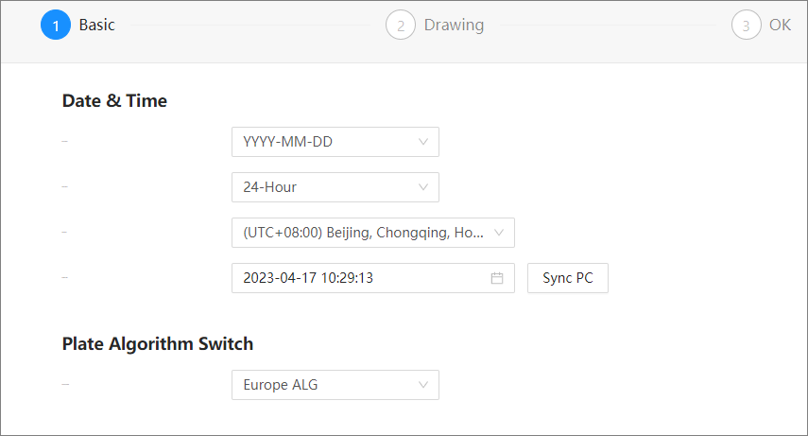Viewport: 808px width, 436px height.
Task: Click the 2023-04-17 10:29:13 date time field
Action: click(x=373, y=278)
